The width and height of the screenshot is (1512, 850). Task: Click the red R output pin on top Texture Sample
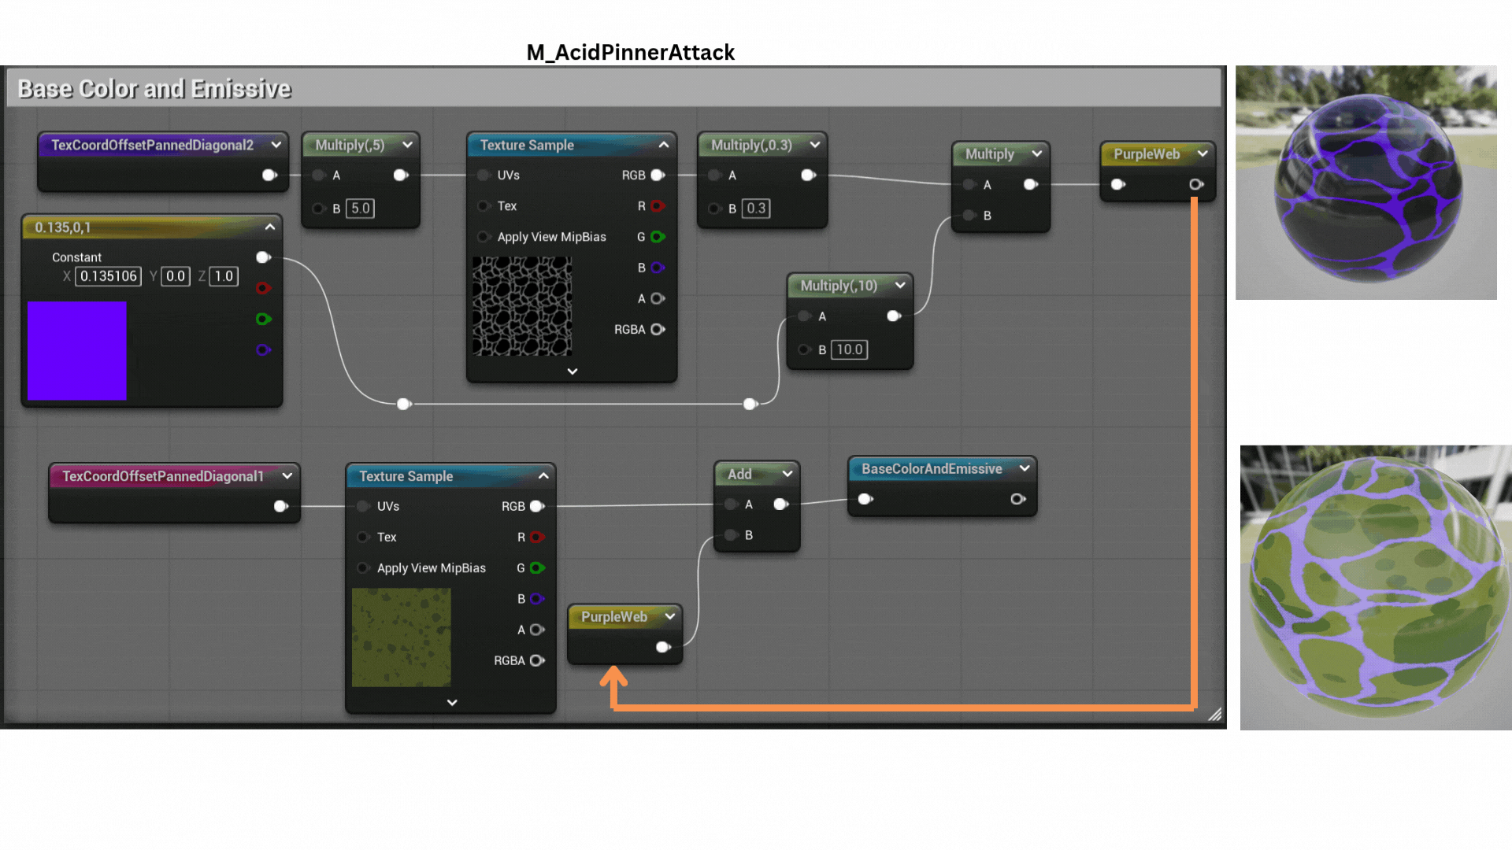658,206
